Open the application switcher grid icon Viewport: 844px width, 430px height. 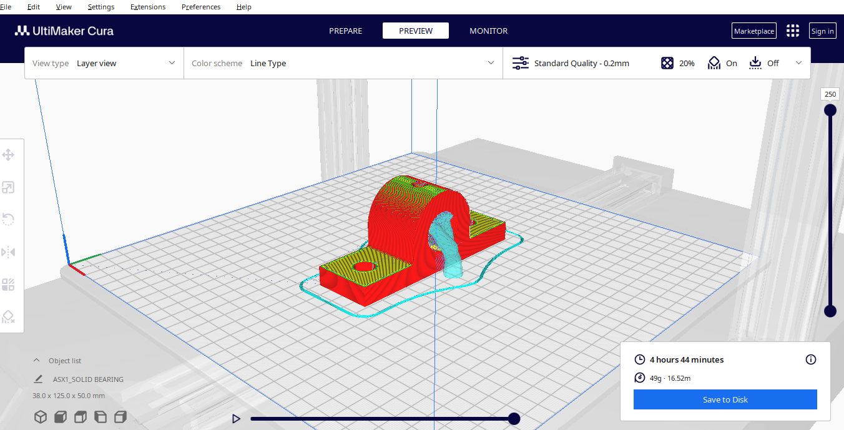click(793, 31)
